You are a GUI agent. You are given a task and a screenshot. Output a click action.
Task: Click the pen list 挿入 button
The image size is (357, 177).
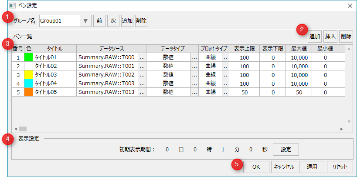click(x=330, y=37)
